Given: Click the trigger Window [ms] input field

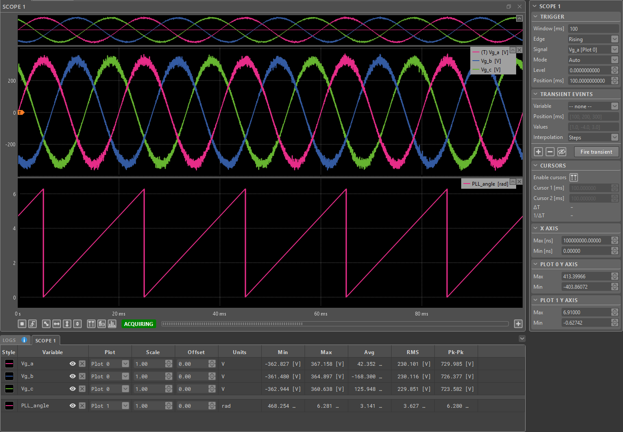Looking at the screenshot, I should (x=593, y=29).
